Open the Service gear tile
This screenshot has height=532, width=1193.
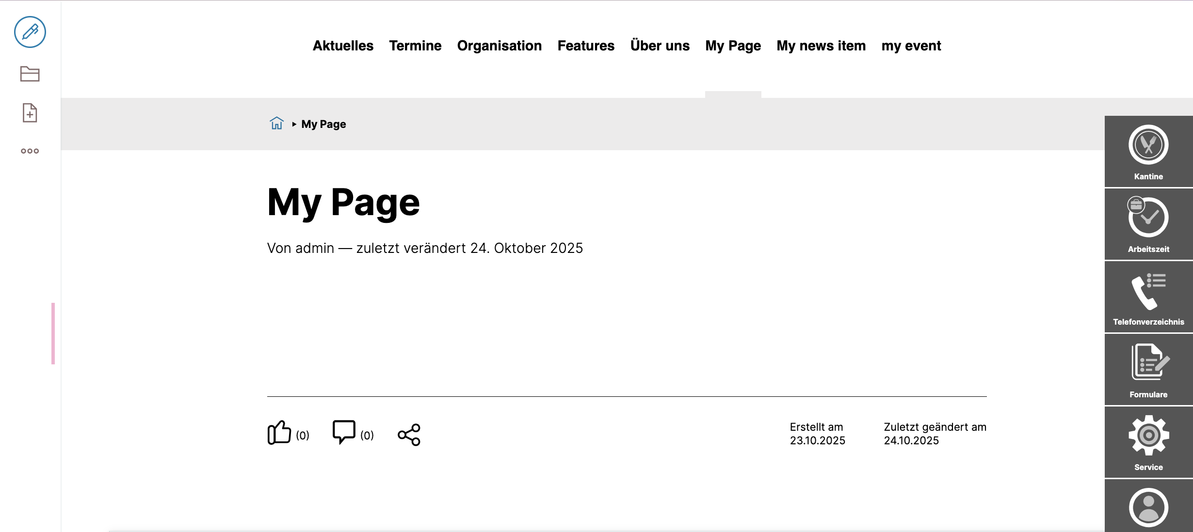click(1148, 442)
